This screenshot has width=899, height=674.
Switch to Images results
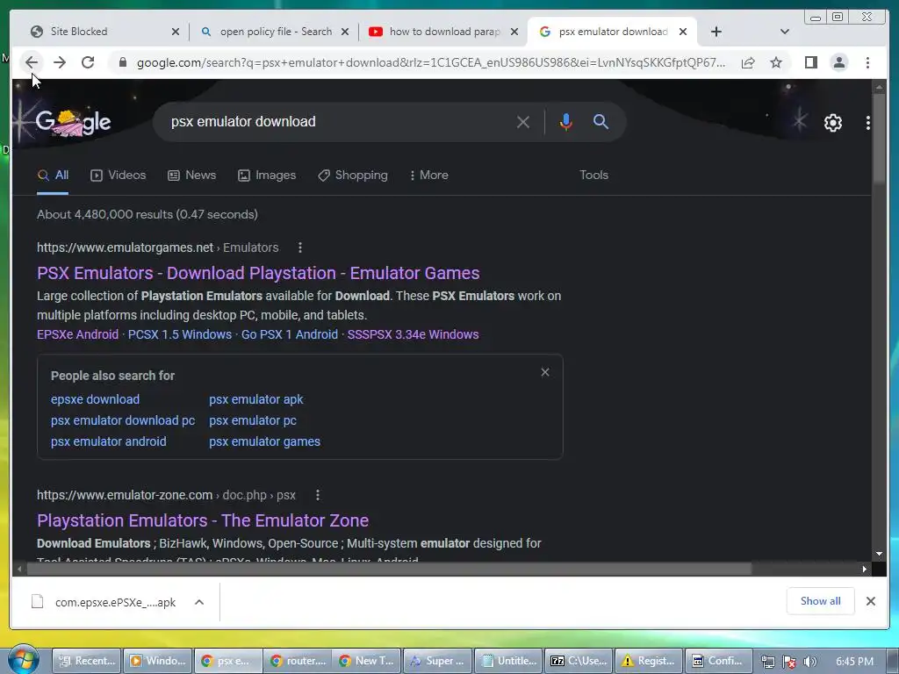click(267, 176)
